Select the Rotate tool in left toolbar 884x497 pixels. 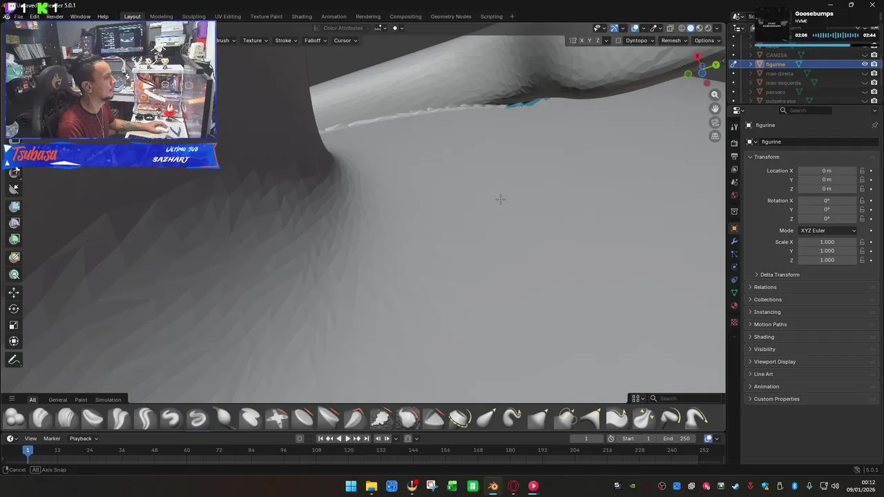[x=14, y=309]
